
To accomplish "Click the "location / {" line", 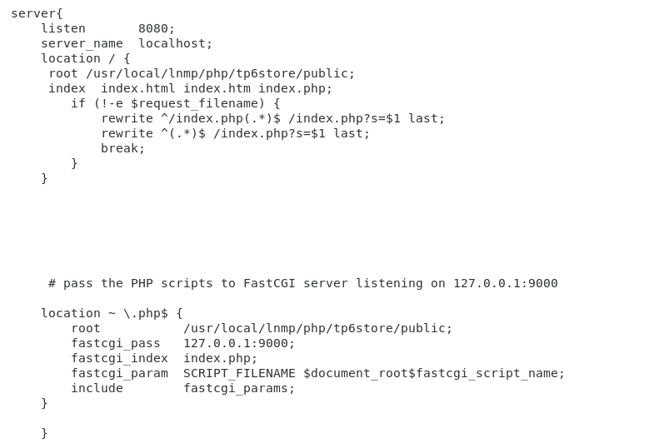I will (86, 58).
